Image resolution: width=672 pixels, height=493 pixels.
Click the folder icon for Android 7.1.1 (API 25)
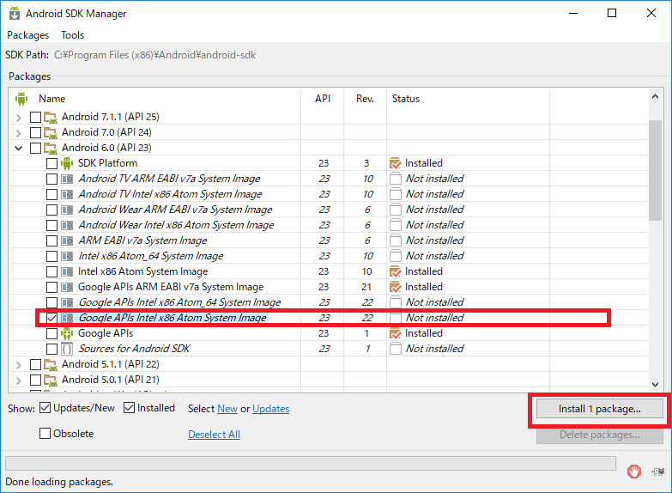51,117
